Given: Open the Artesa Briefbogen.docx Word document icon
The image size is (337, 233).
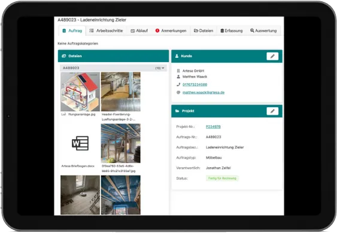Looking at the screenshot, I should point(80,143).
